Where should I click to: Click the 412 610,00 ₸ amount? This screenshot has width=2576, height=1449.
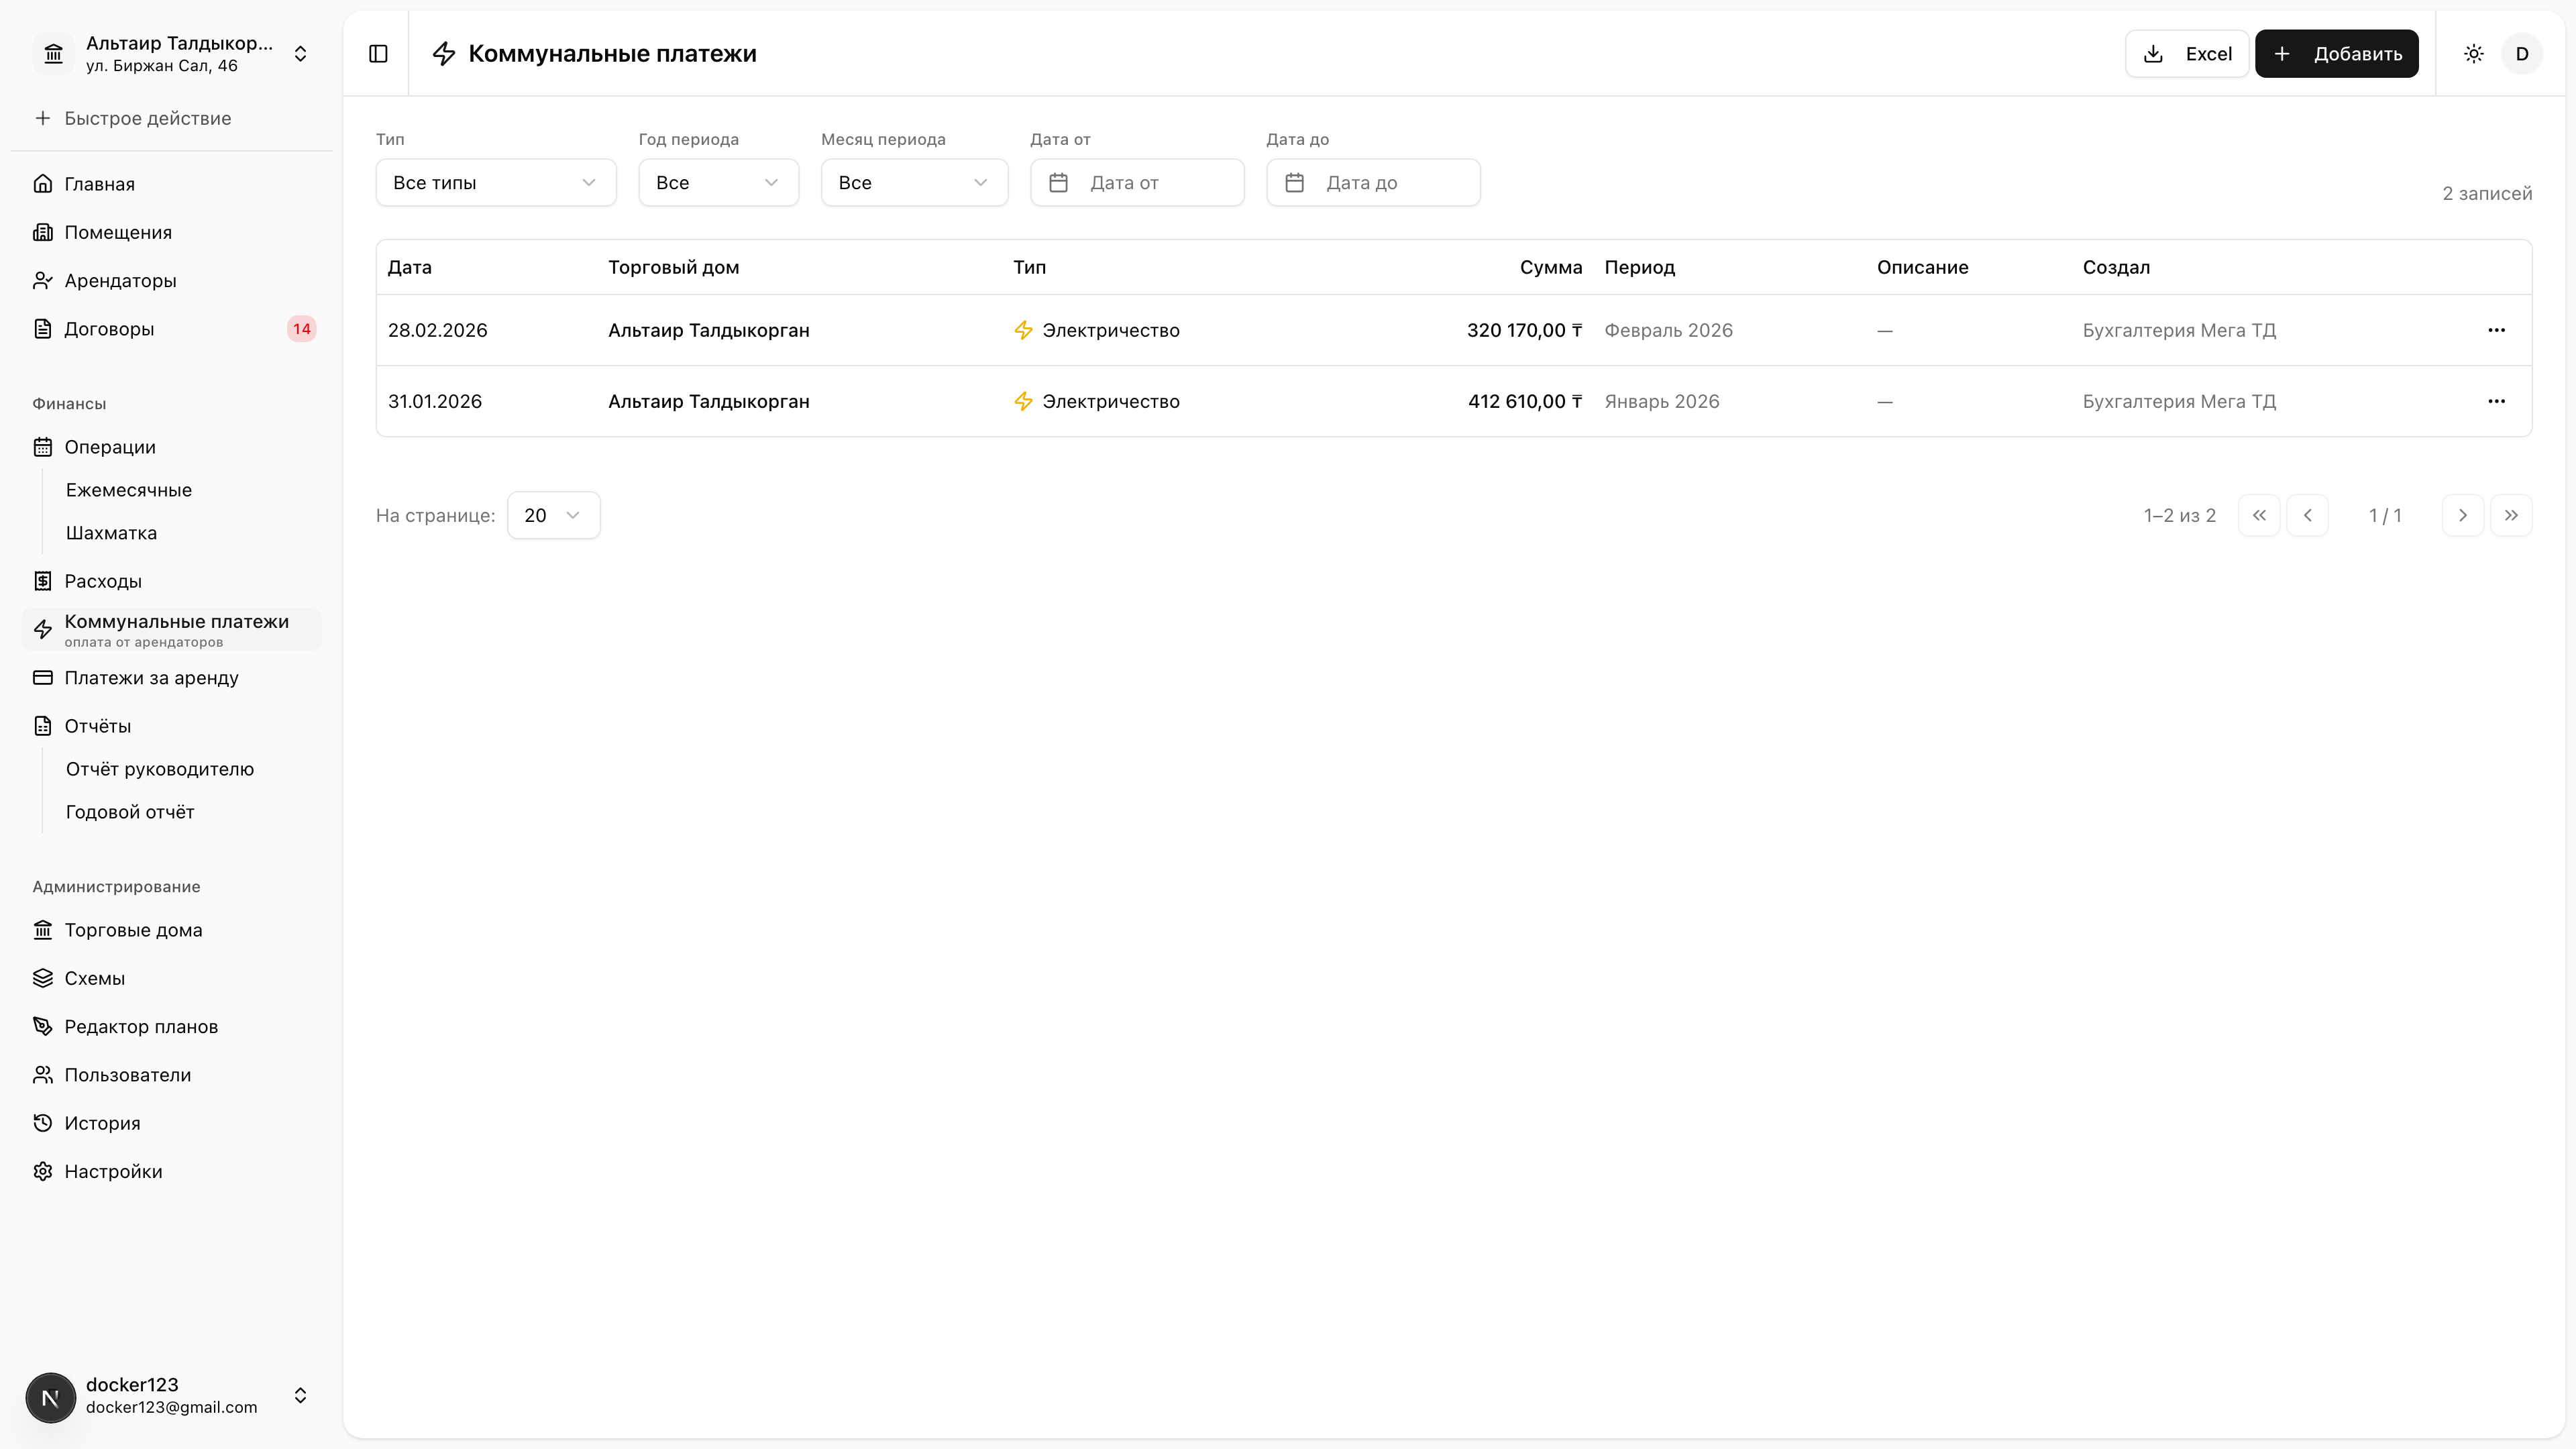point(1524,401)
